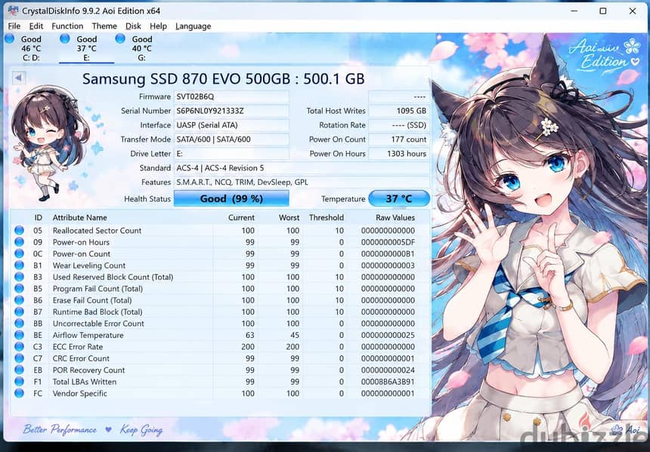This screenshot has height=452, width=650.
Task: Click the previous disk arrow button
Action: tap(19, 78)
